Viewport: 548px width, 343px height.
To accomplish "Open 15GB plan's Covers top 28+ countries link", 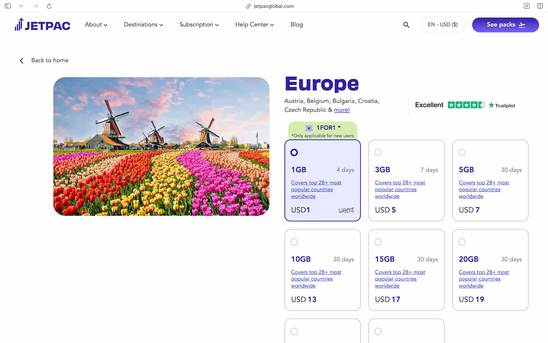I will coord(400,279).
